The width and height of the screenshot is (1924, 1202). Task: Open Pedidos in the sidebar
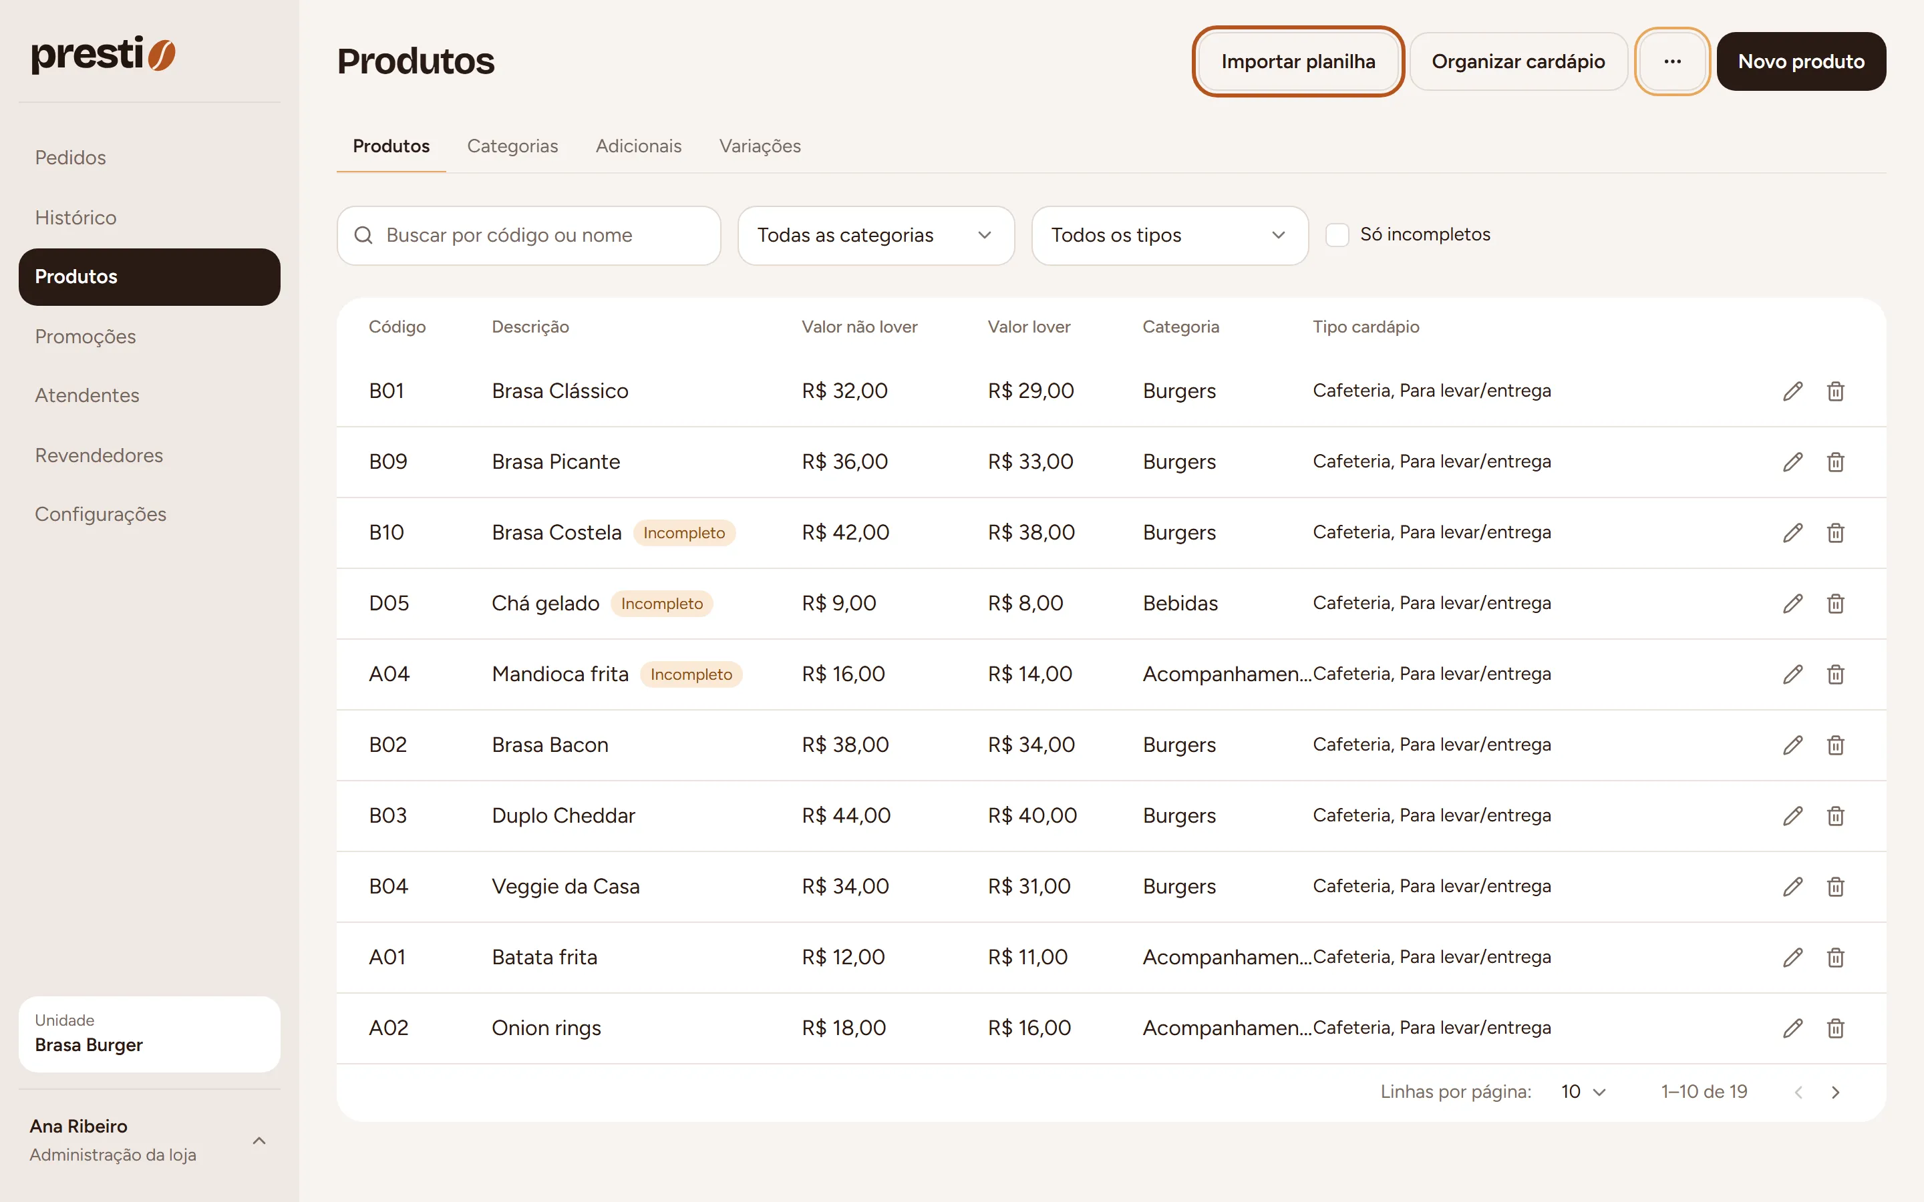150,158
